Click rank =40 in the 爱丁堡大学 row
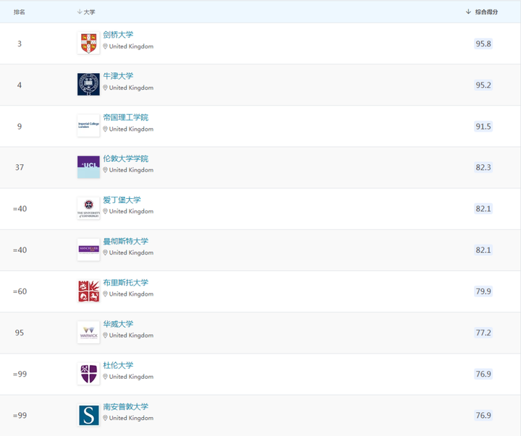This screenshot has width=521, height=436. [20, 209]
